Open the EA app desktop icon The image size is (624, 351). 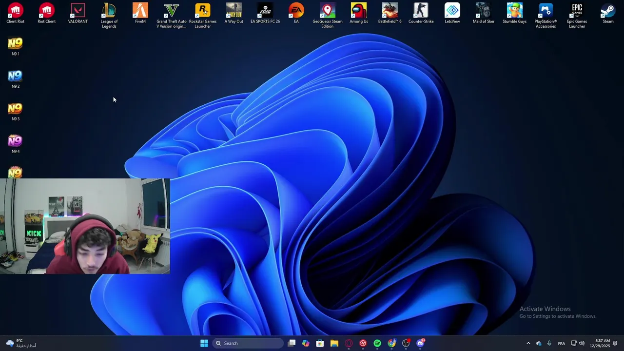click(296, 14)
